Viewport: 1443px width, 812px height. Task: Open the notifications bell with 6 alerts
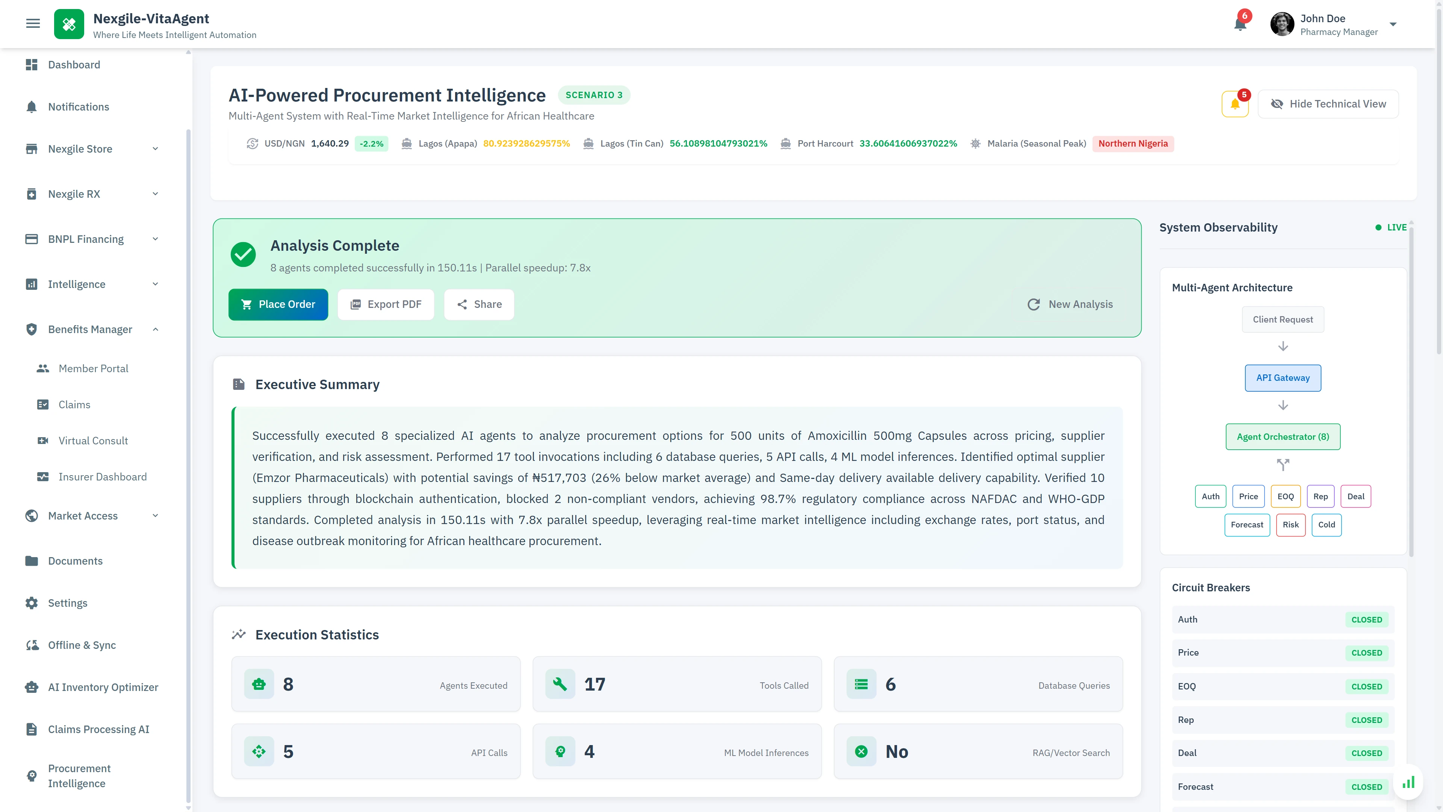pos(1239,24)
